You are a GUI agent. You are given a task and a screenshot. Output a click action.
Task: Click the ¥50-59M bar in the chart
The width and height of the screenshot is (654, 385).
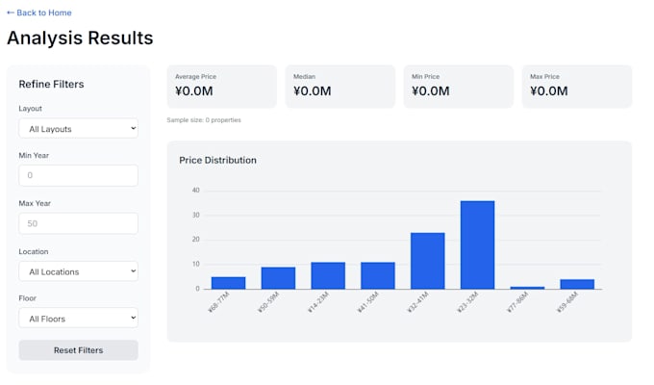click(x=278, y=278)
